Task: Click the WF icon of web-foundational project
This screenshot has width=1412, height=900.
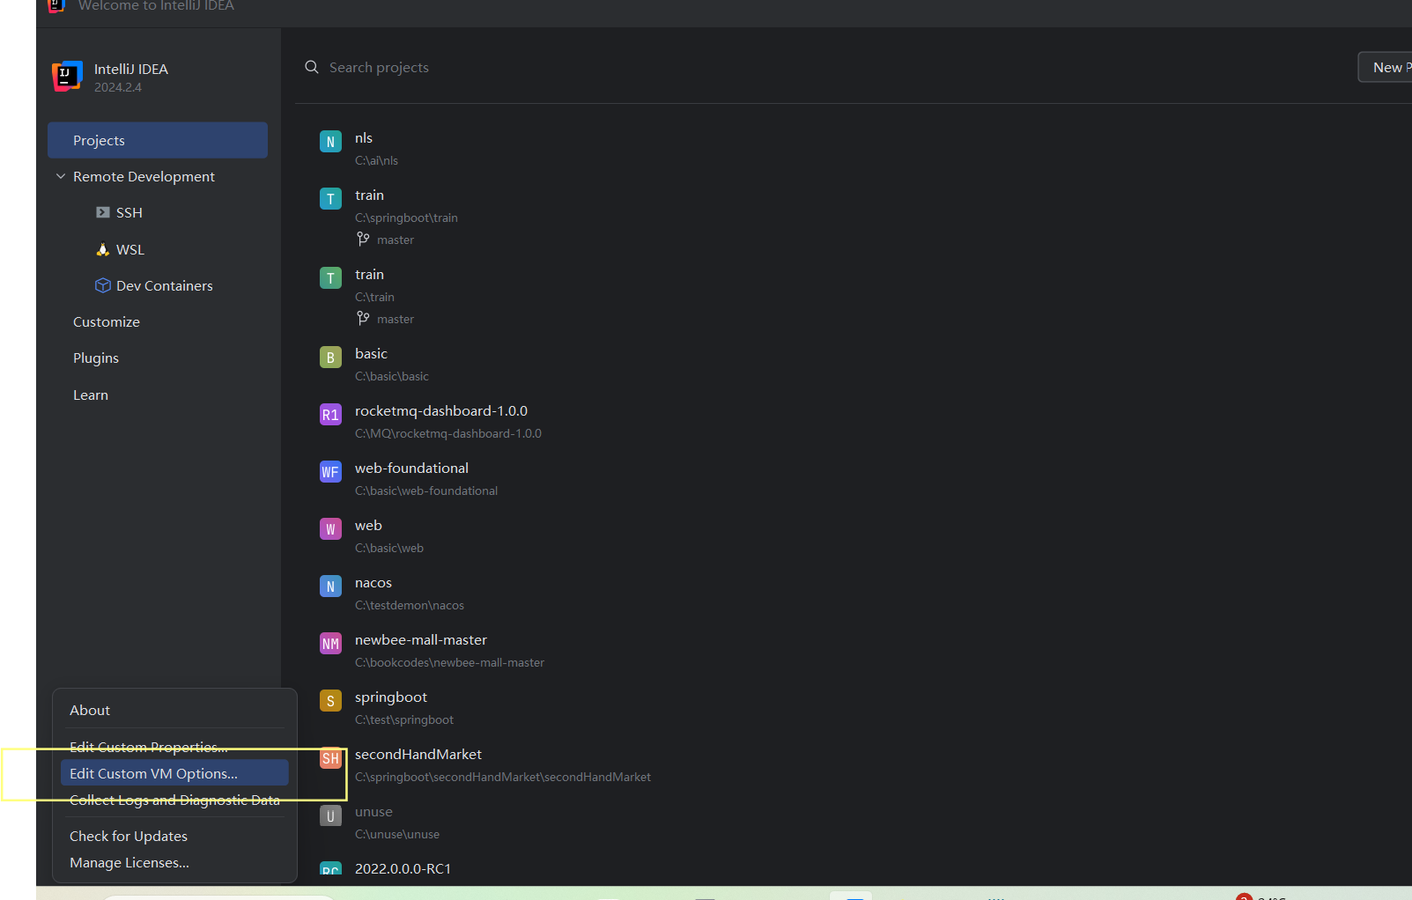Action: point(330,472)
